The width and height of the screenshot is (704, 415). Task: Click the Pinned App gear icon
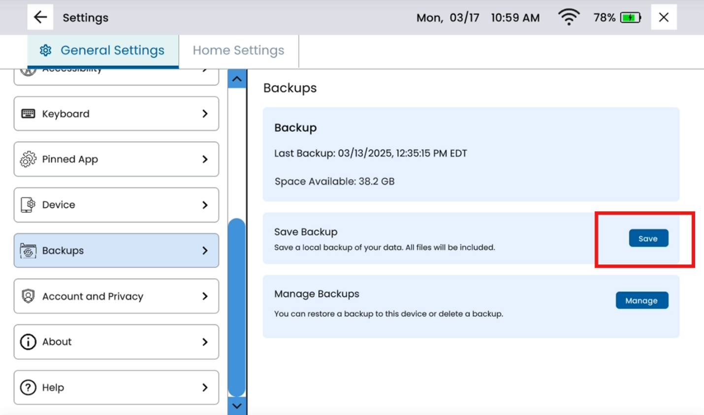point(28,159)
